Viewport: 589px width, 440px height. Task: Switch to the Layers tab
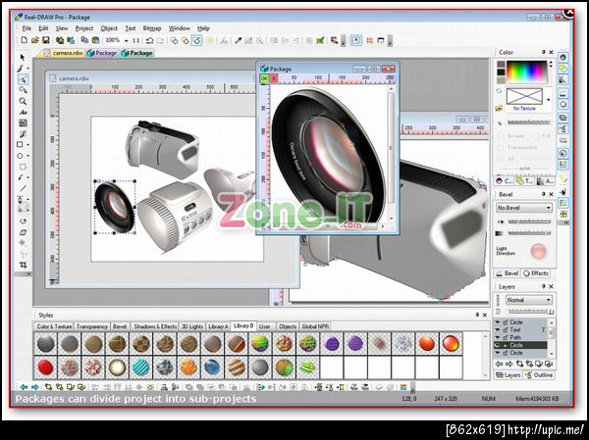(508, 375)
